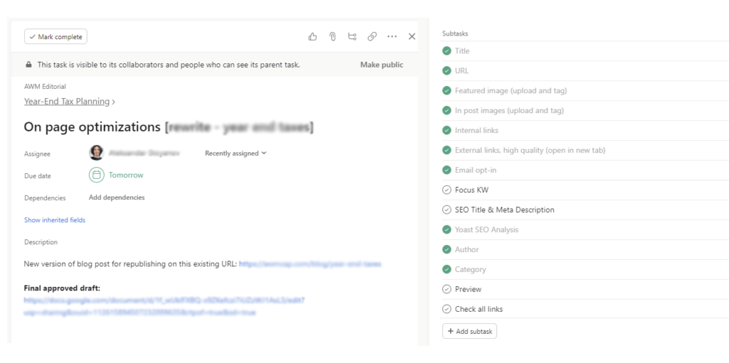The width and height of the screenshot is (729, 363).
Task: Toggle the Check all links subtask checkmark
Action: click(x=446, y=309)
